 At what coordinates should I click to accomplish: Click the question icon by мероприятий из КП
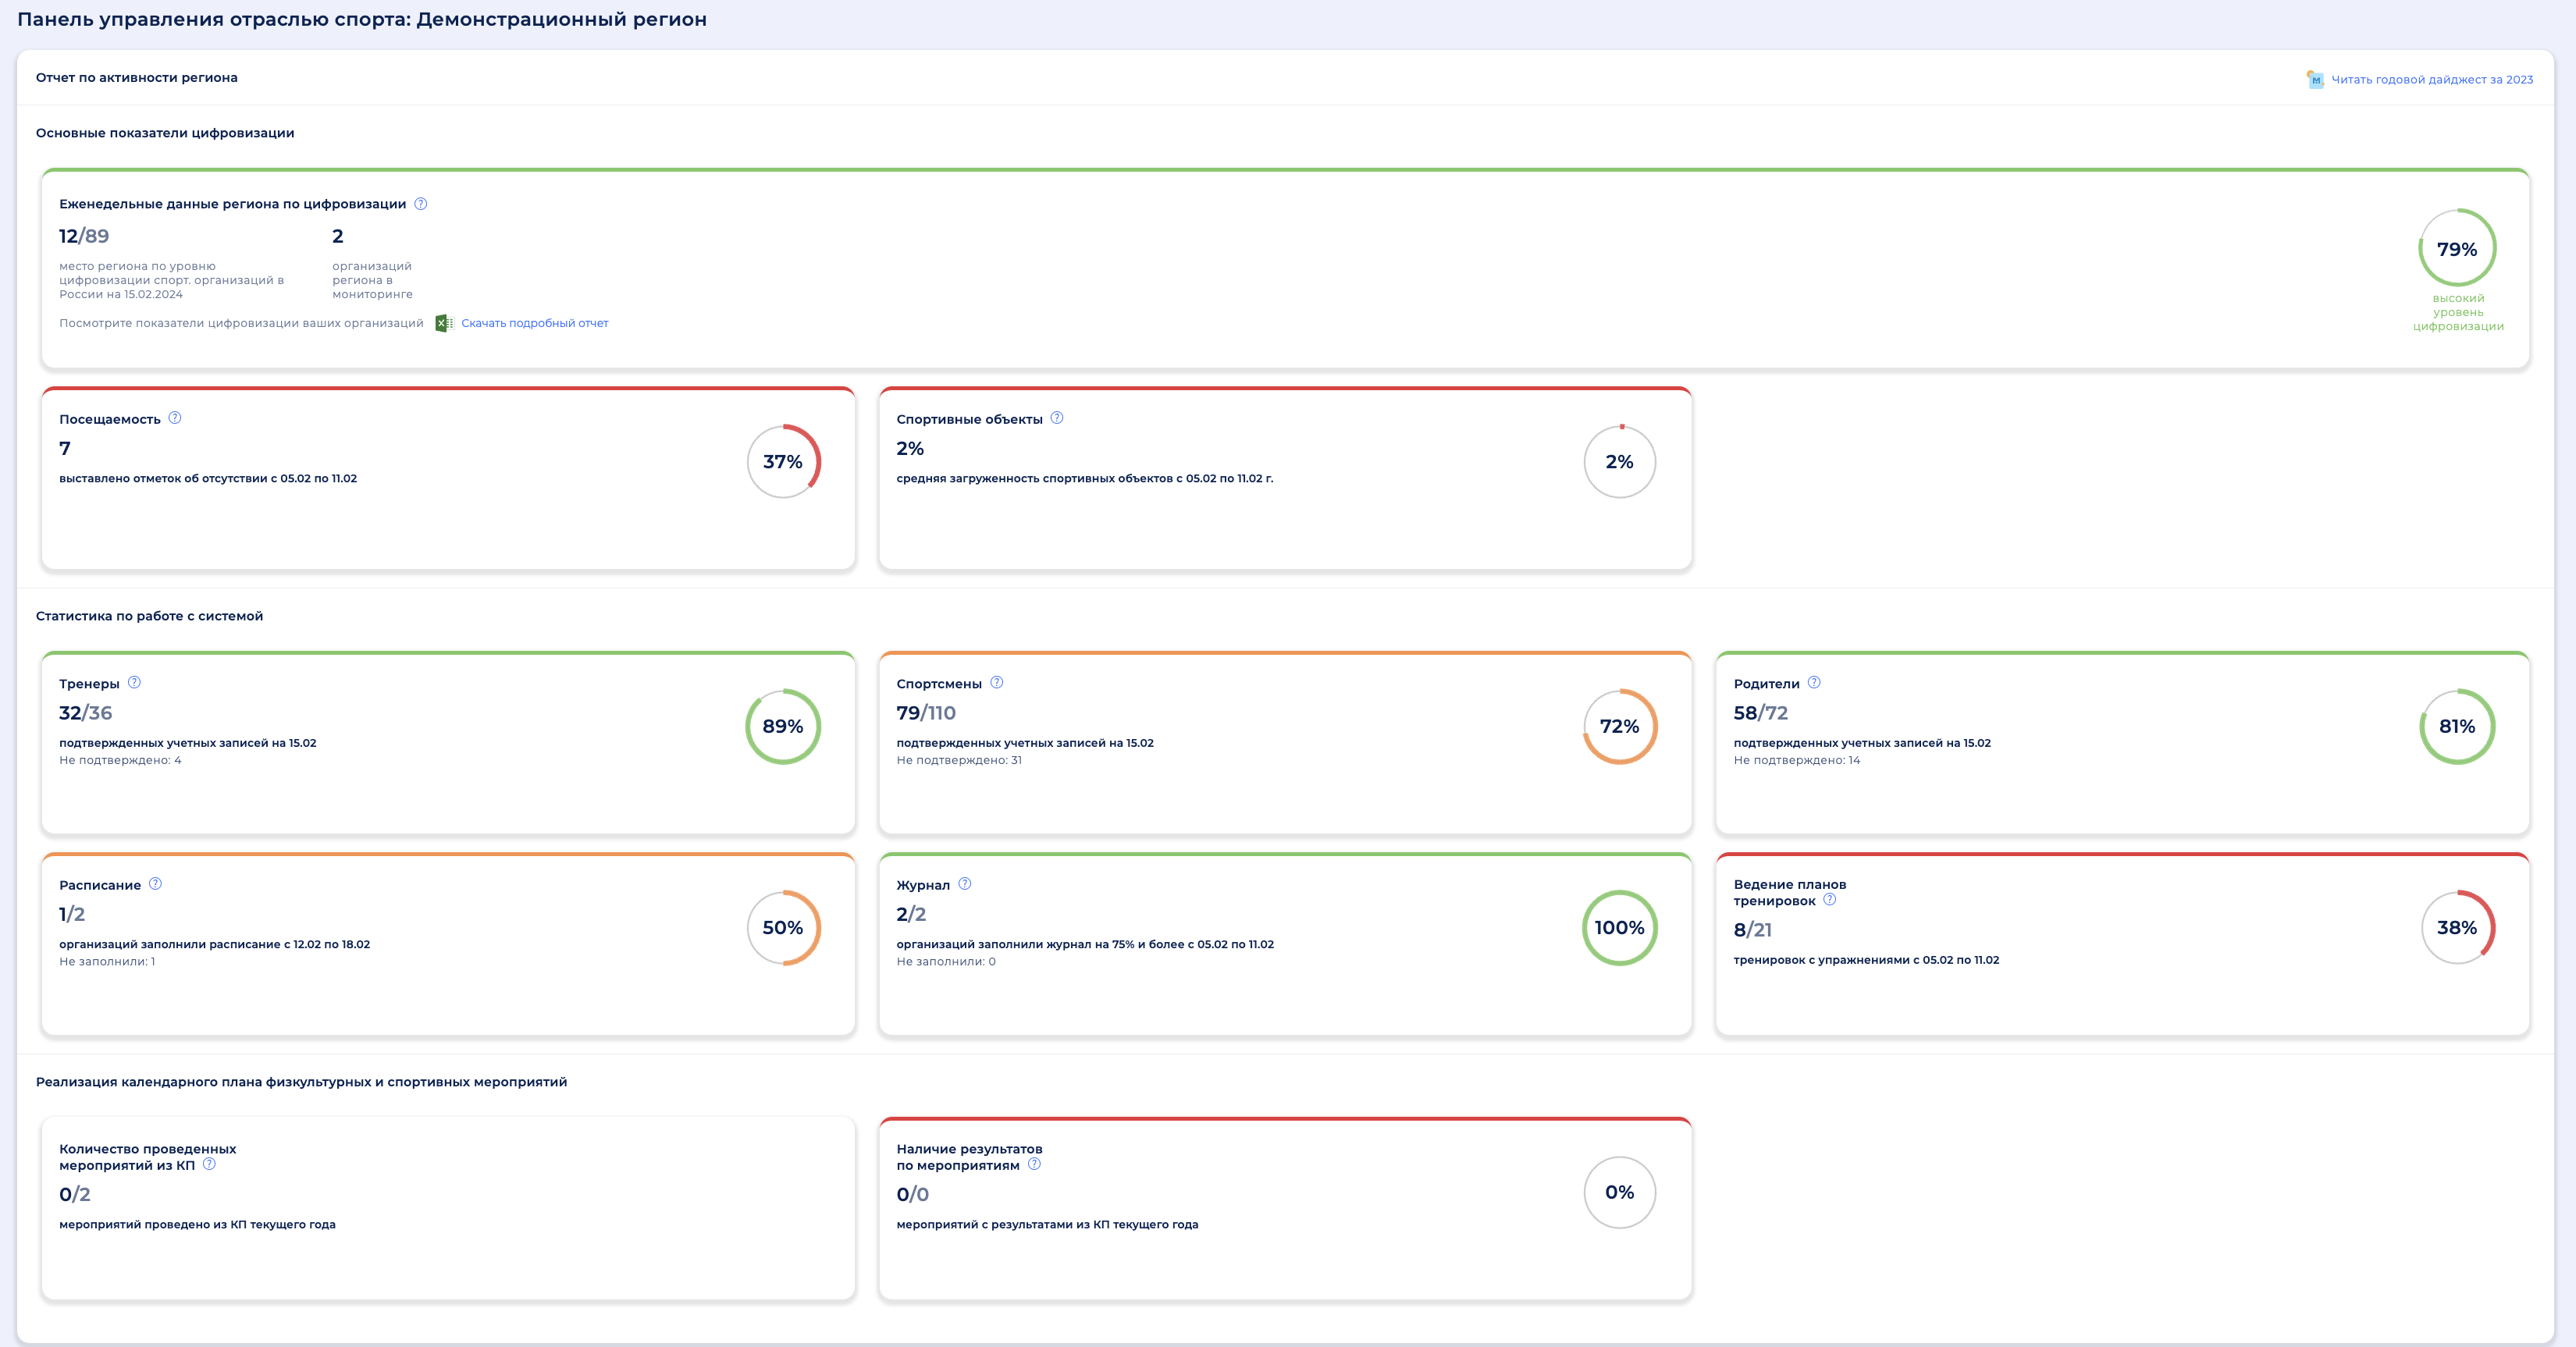[209, 1164]
